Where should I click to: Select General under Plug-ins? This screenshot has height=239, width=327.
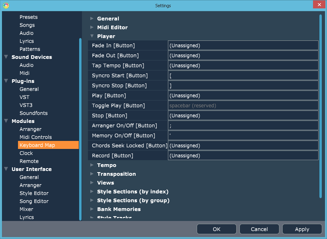(x=29, y=89)
